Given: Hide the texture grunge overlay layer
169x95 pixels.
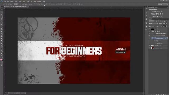Looking at the screenshot, I should pyautogui.click(x=149, y=48).
